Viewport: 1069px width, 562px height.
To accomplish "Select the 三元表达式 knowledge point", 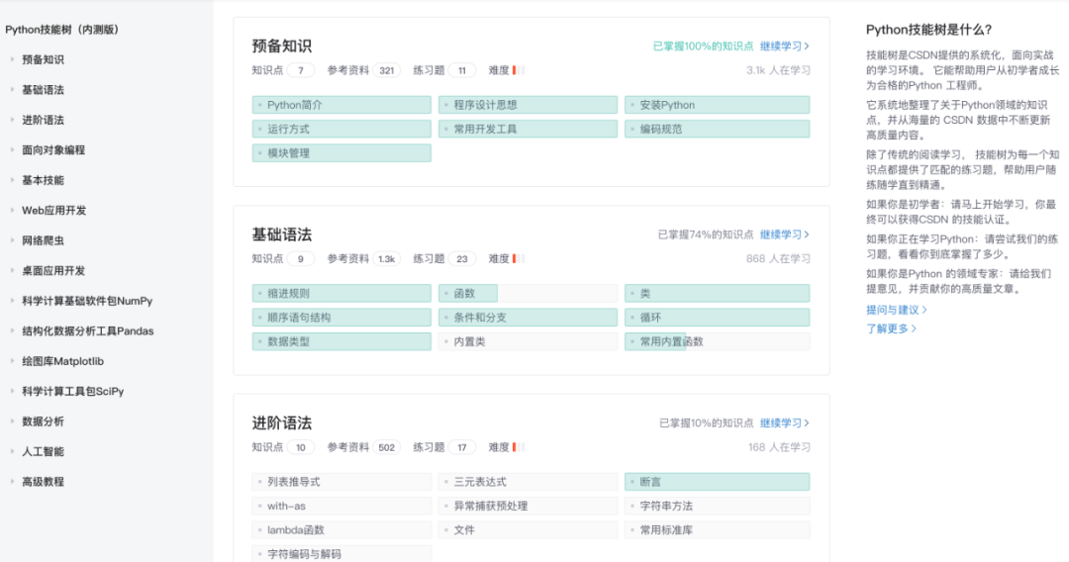I will click(528, 482).
